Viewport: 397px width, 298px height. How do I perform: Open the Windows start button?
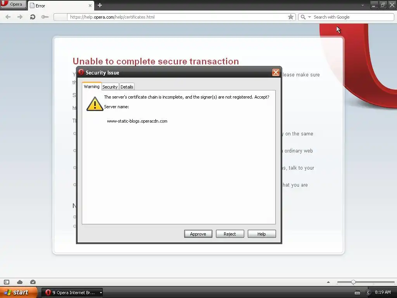[18, 292]
